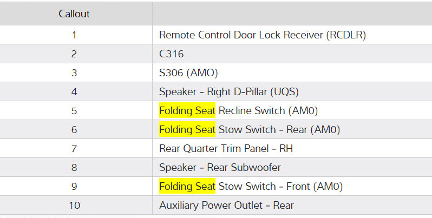Click callout number 8 cell
432x218 pixels.
click(74, 168)
